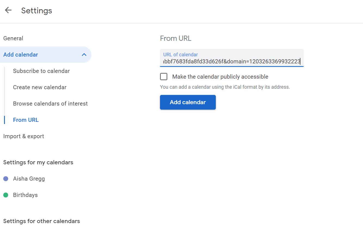Click the back arrow to leave Settings
The height and width of the screenshot is (235, 363).
8,10
